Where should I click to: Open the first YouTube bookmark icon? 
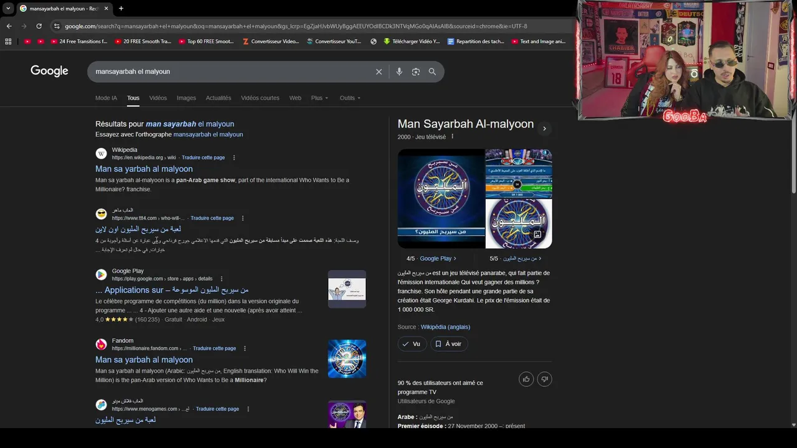coord(27,42)
